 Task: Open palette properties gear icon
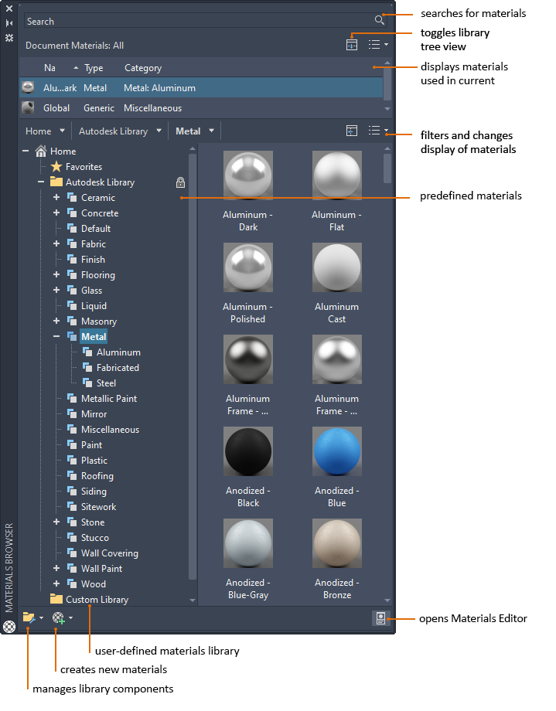[x=9, y=38]
